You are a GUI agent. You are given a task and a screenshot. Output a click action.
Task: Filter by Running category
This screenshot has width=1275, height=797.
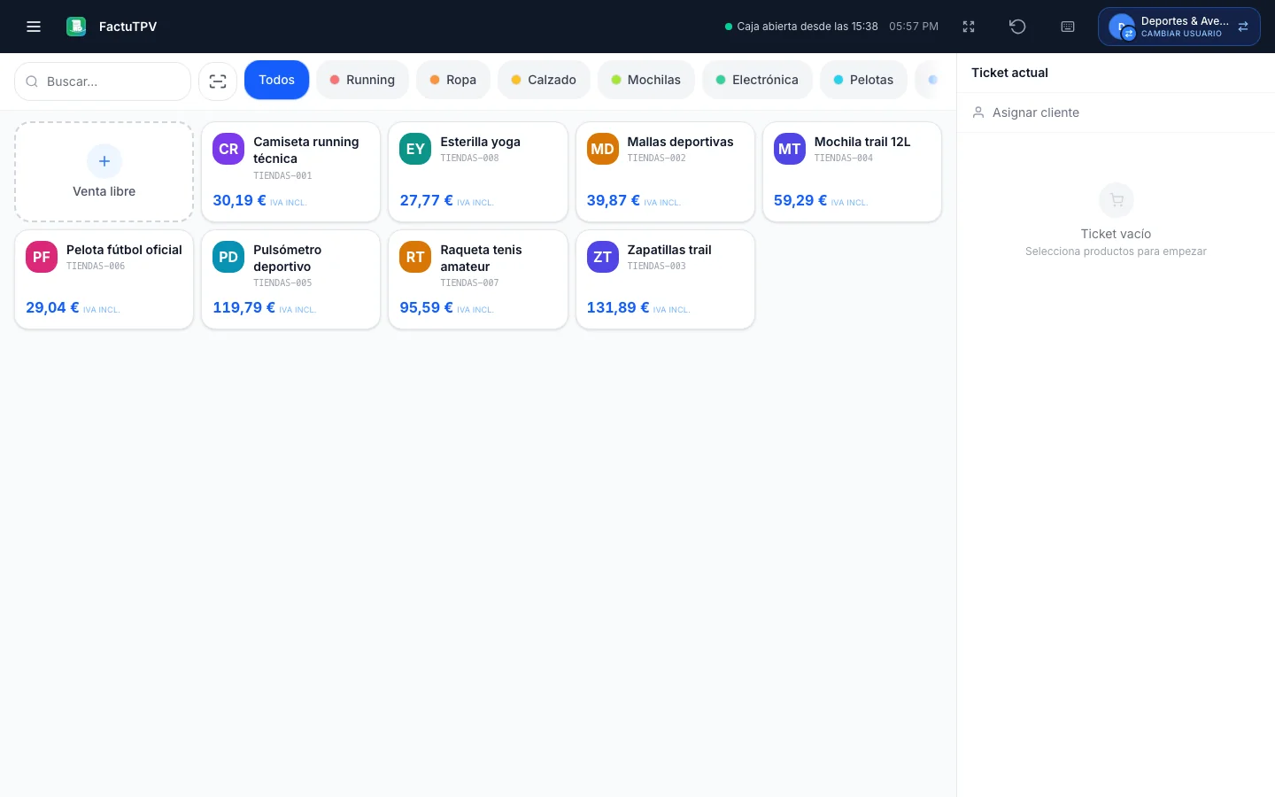click(x=362, y=80)
